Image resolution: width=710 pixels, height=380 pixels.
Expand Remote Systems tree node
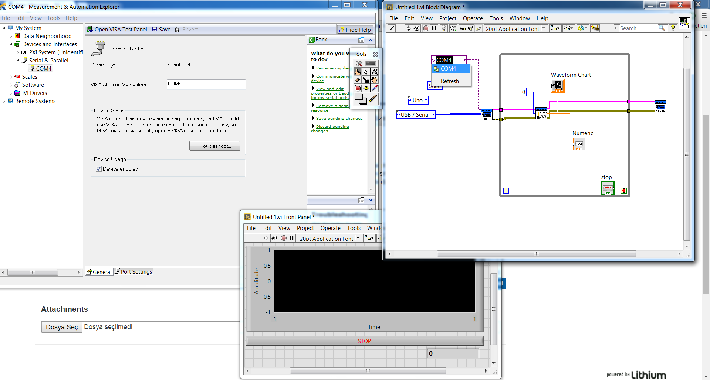4,101
